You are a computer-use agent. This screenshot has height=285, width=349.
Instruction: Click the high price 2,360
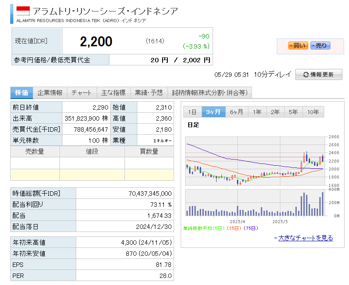point(164,118)
